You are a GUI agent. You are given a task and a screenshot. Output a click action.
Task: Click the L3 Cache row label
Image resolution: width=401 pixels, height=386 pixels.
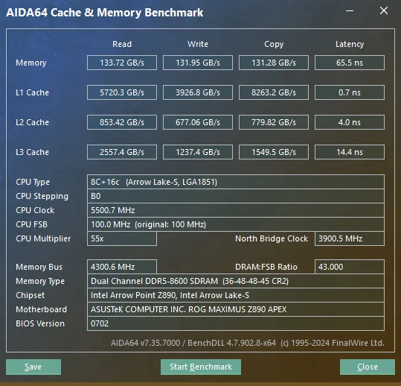(32, 152)
